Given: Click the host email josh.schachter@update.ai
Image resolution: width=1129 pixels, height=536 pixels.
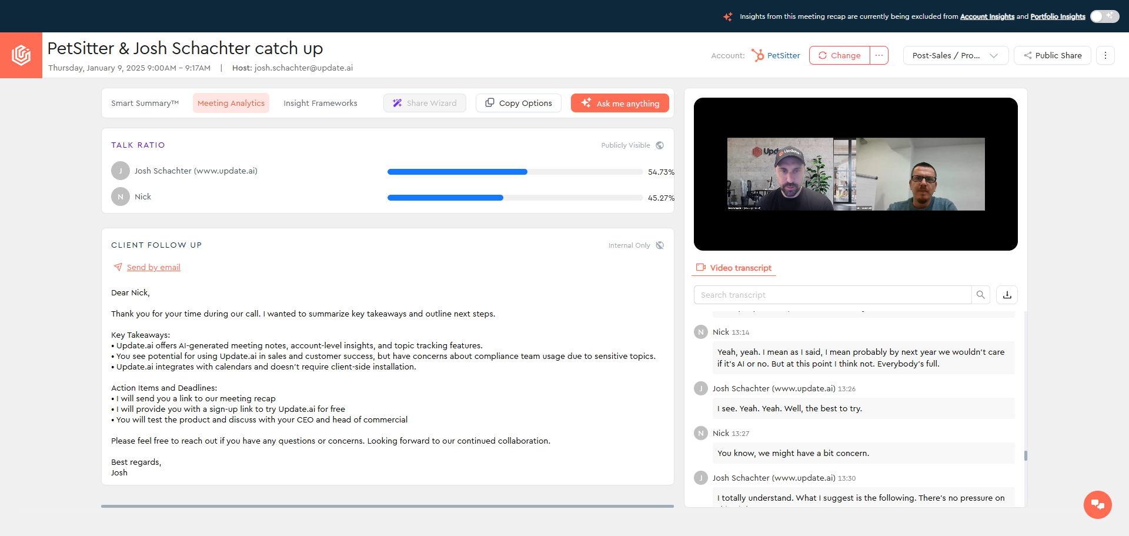Looking at the screenshot, I should click(x=303, y=68).
